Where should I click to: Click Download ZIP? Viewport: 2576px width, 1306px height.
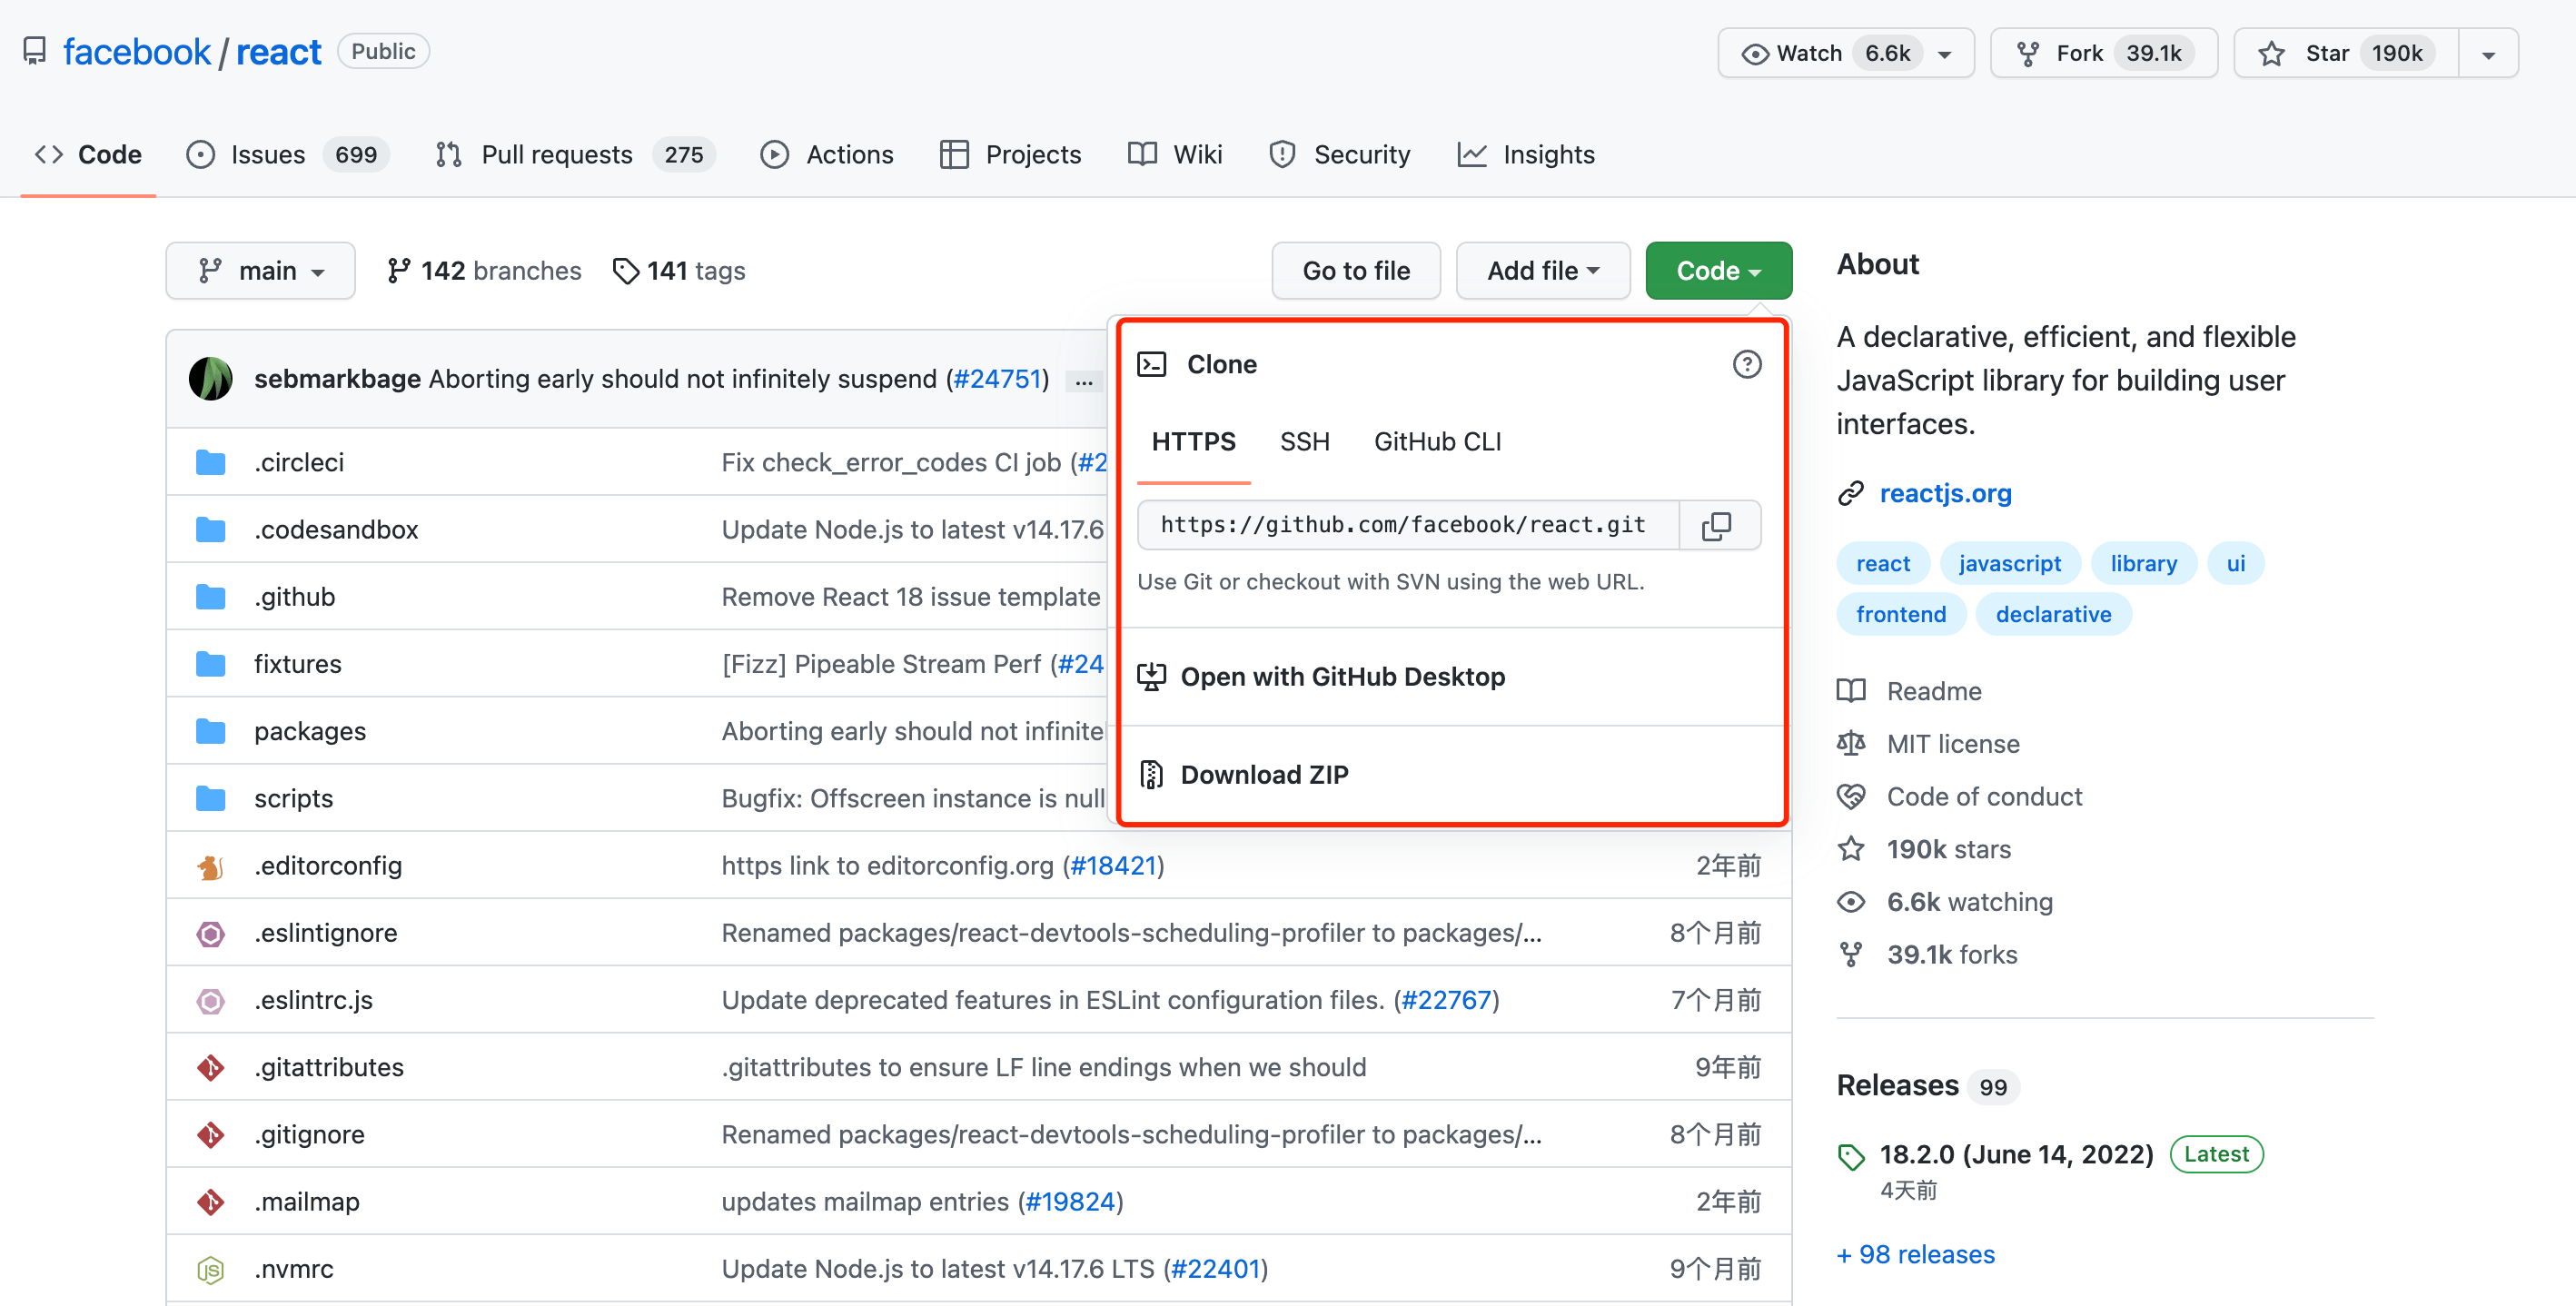1264,775
